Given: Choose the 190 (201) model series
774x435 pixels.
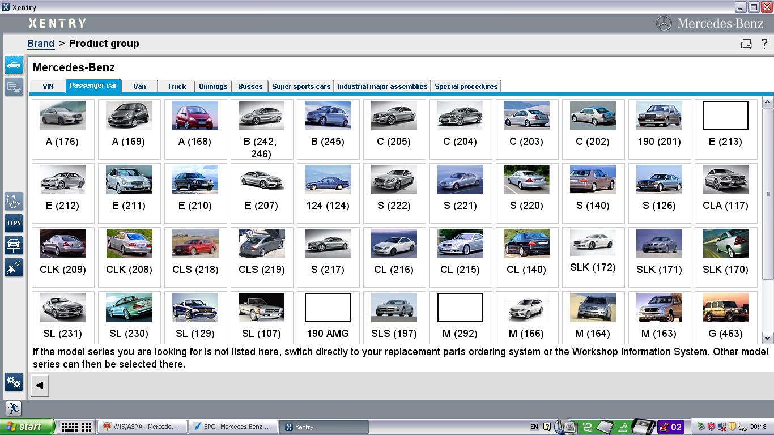Looking at the screenshot, I should 659,129.
